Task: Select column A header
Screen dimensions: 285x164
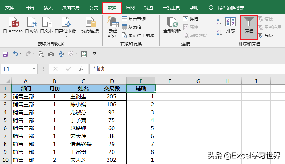Action: coord(26,81)
